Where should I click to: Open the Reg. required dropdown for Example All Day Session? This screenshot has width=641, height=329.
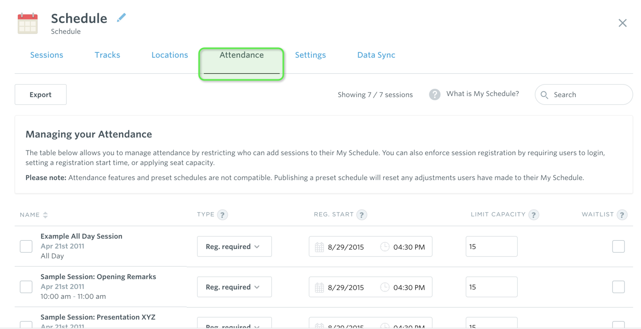tap(234, 246)
